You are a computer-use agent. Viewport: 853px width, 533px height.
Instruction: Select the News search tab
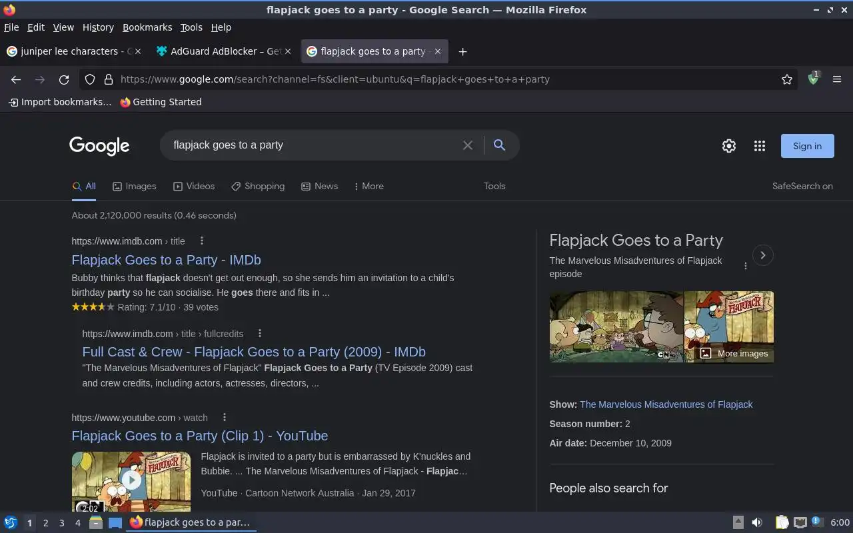tap(320, 187)
